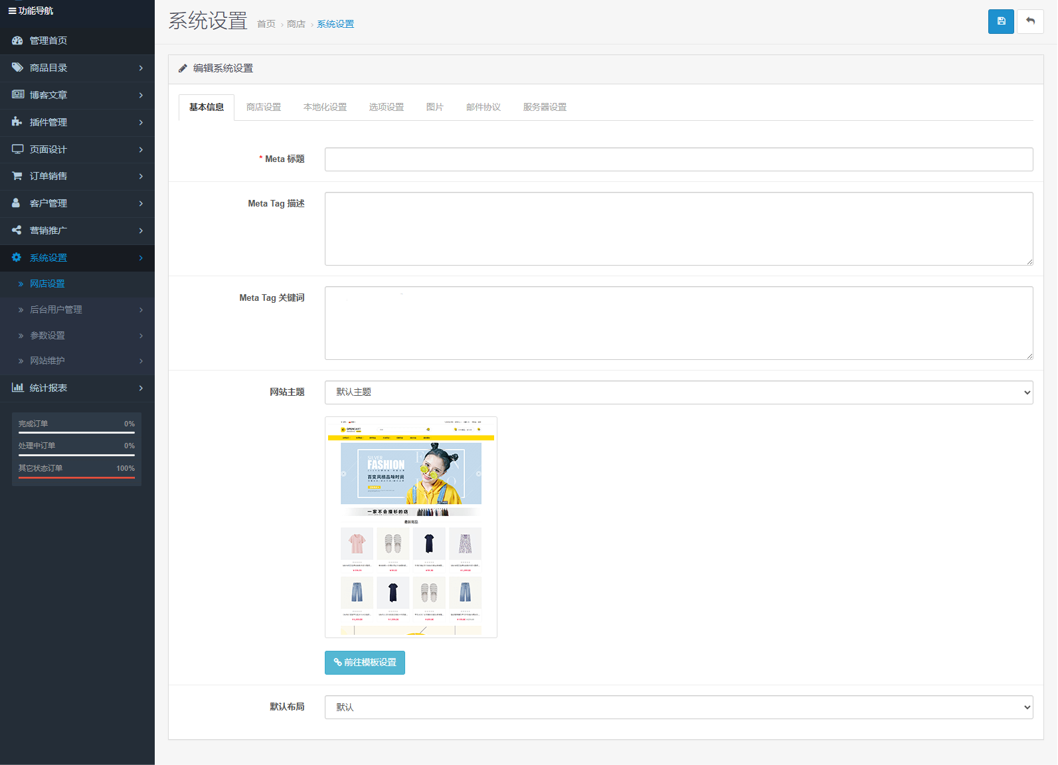Switch to the 服务器设置 tab
Image resolution: width=1058 pixels, height=765 pixels.
(x=545, y=107)
